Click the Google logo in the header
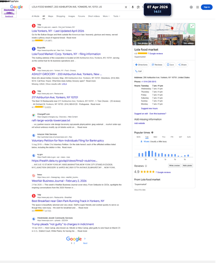Image resolution: width=218 pixels, height=263 pixels. click(x=16, y=7)
